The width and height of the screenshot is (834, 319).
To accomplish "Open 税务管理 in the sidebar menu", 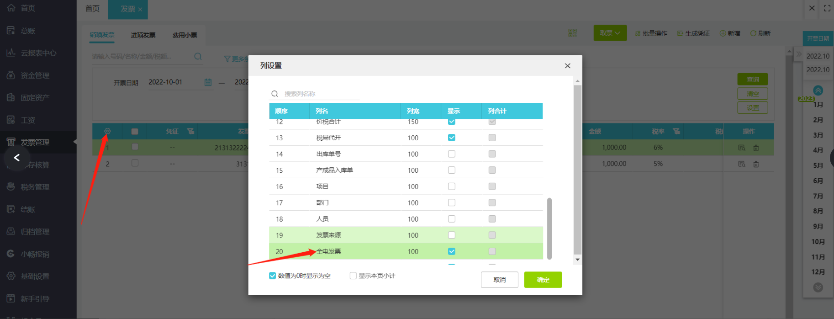I will tap(35, 187).
